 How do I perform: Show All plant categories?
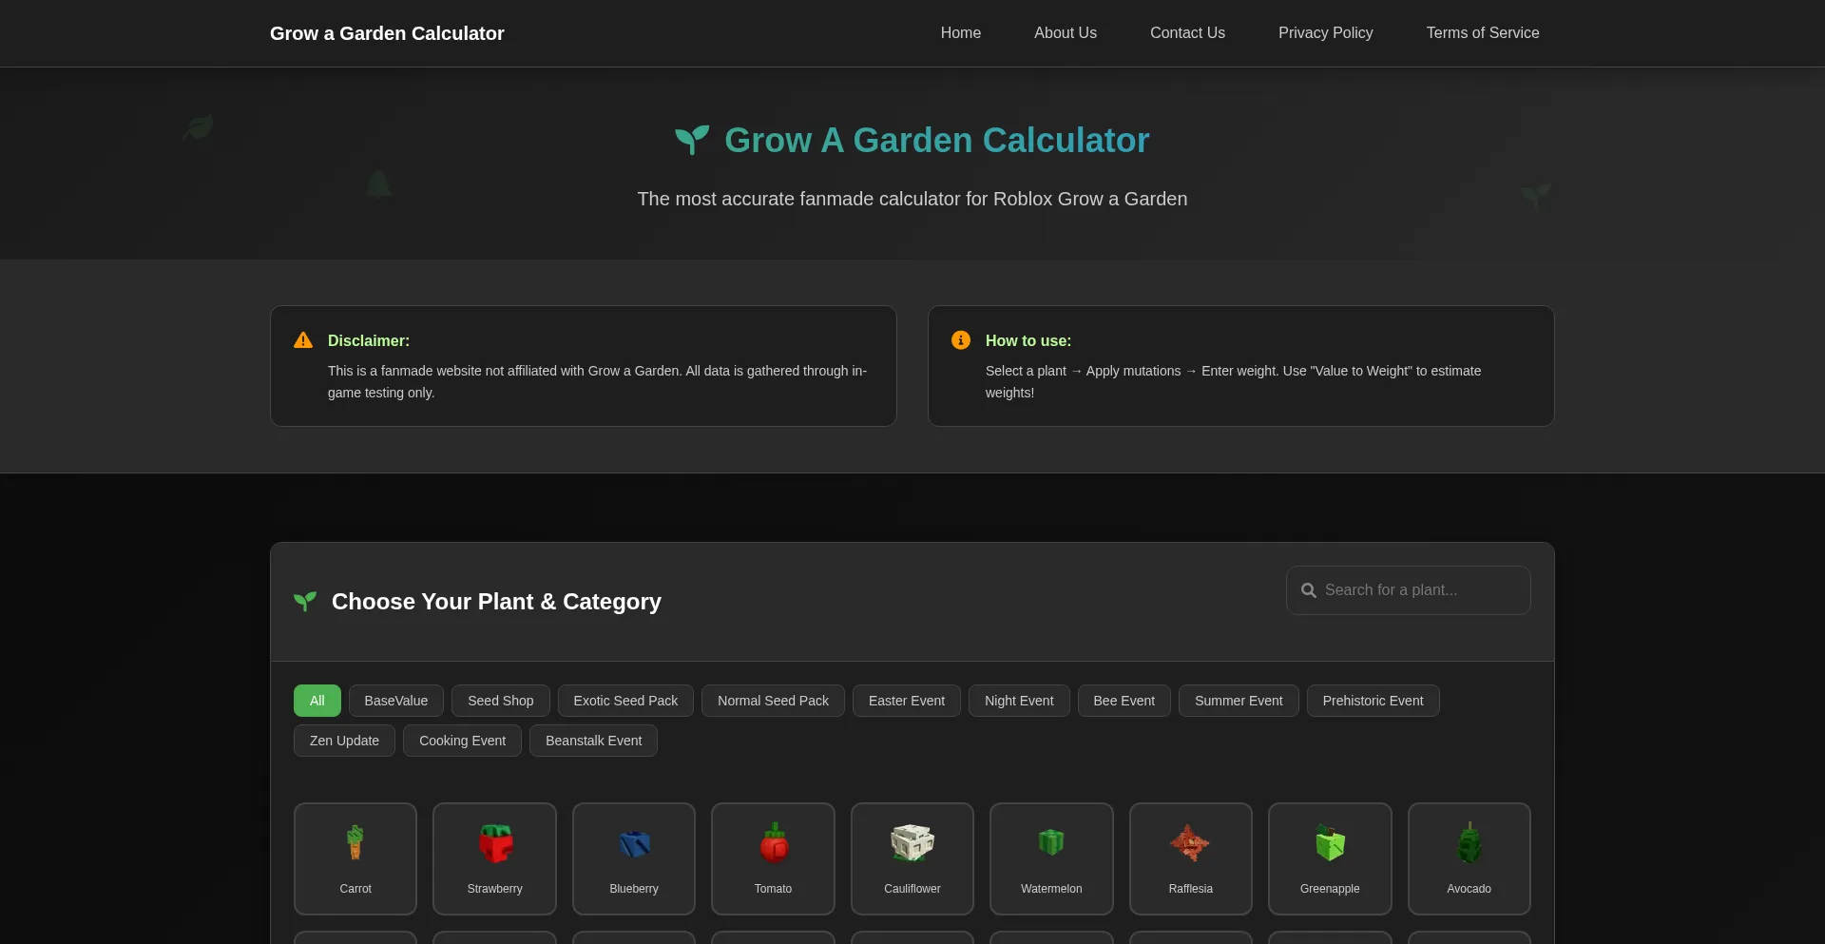pos(317,701)
